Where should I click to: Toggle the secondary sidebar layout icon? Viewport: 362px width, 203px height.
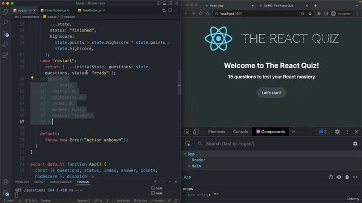tap(170, 3)
